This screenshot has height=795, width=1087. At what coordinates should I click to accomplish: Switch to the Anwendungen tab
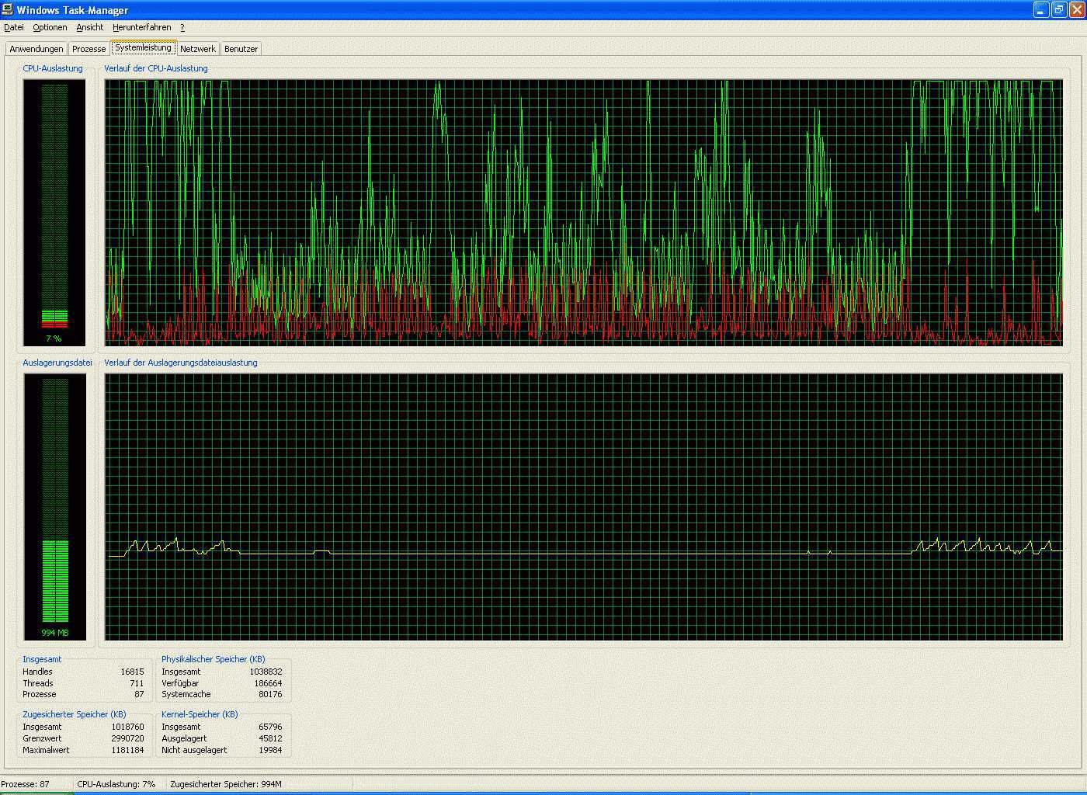point(36,49)
